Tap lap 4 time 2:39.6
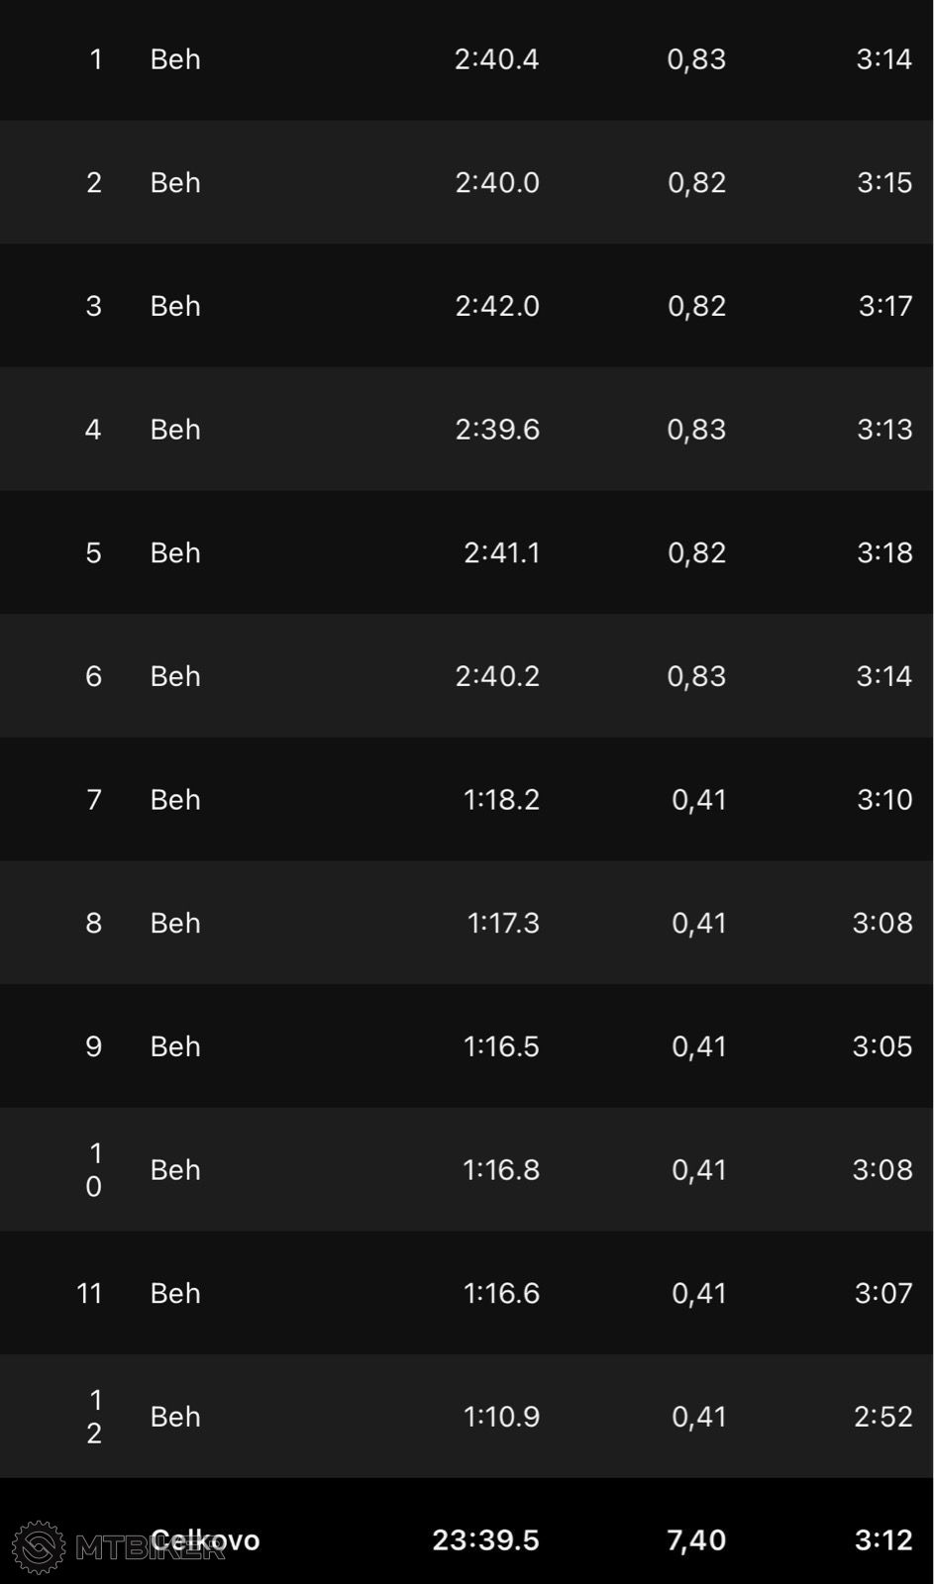This screenshot has width=934, height=1584. (x=497, y=430)
